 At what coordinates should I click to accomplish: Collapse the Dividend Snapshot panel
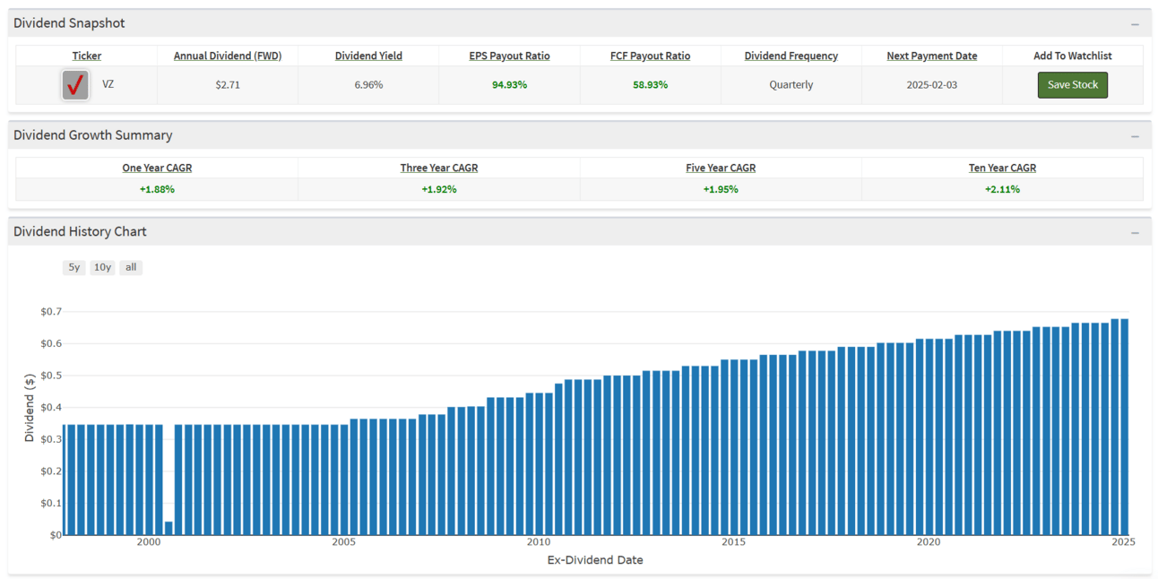1135,24
